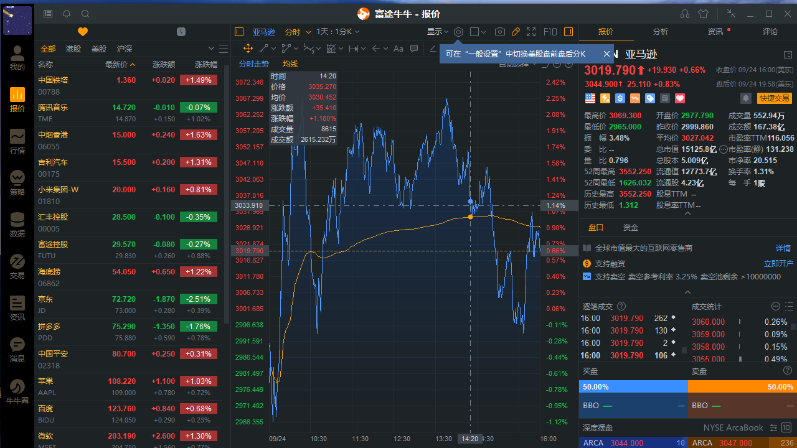The image size is (797, 448).
Task: Toggle the left panel collapse bracket
Action: pos(238,32)
